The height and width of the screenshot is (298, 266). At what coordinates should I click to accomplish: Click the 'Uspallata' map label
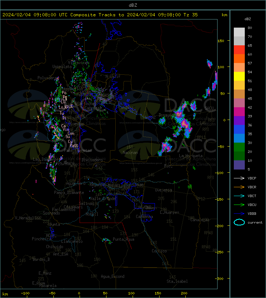click(x=62, y=67)
